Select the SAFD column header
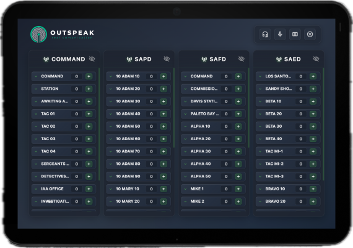 point(214,59)
